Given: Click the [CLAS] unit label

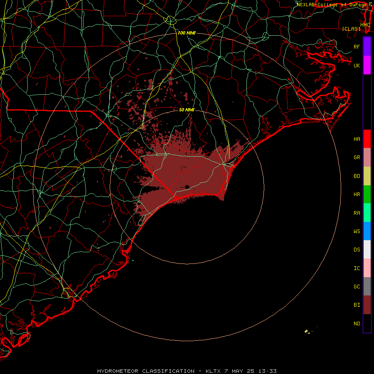Looking at the screenshot, I should pyautogui.click(x=351, y=29).
